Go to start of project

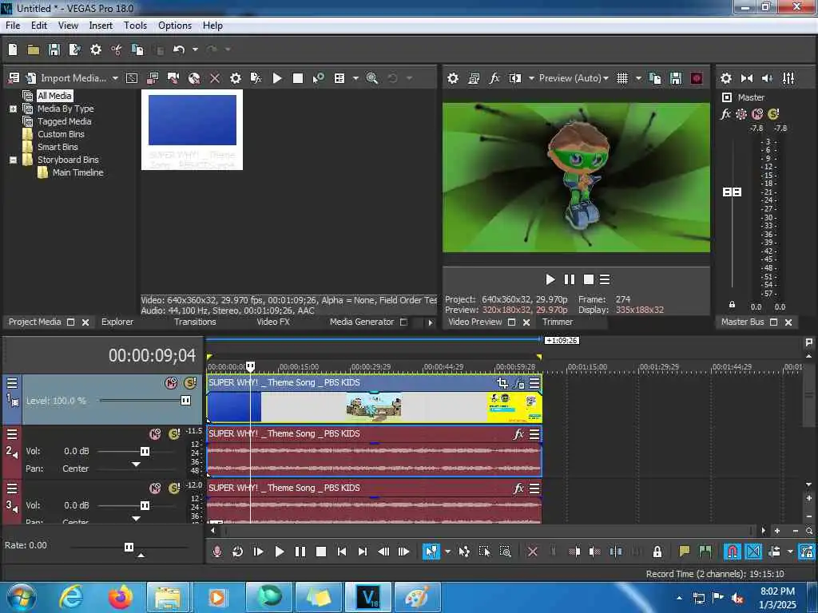pyautogui.click(x=342, y=552)
